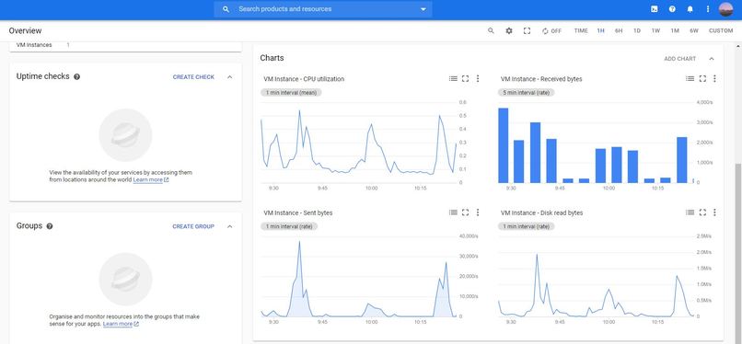Select the 1H time range
Viewport: 742px width, 344px height.
coord(600,30)
